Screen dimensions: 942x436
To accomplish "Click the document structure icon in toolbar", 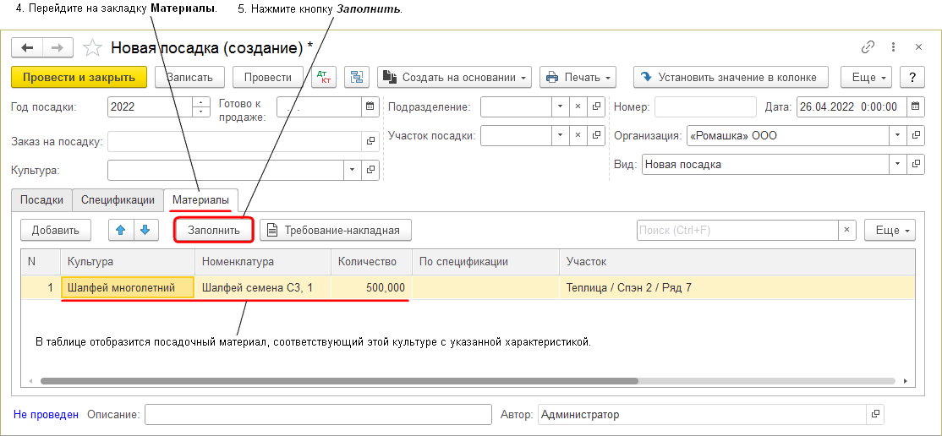I will click(x=357, y=77).
